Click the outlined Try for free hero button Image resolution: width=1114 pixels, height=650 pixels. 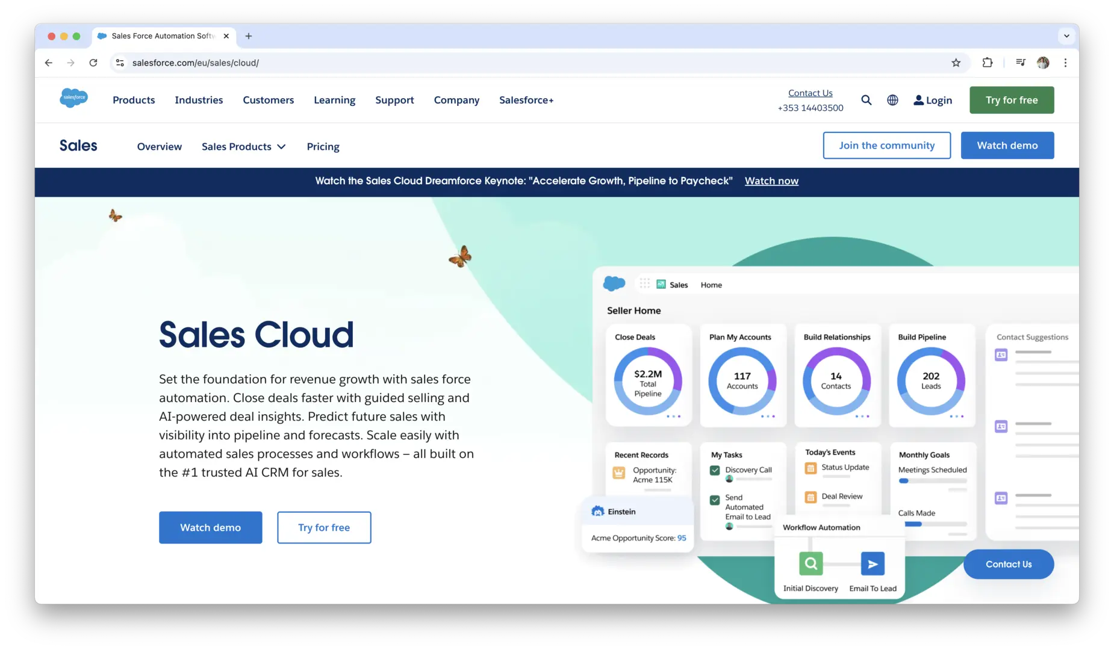[x=324, y=527]
